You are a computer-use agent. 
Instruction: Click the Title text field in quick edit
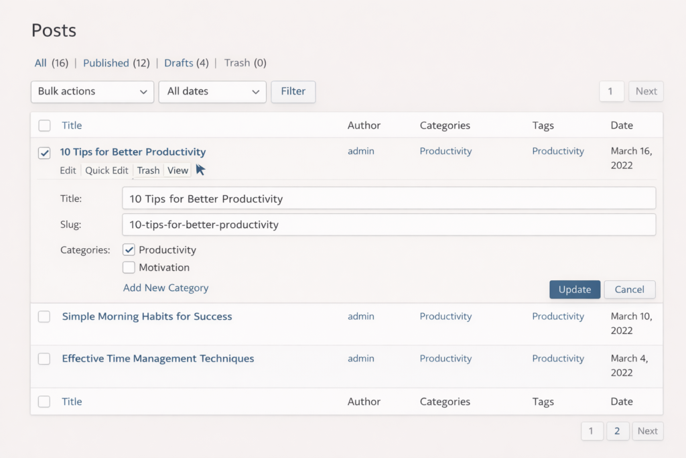(x=389, y=198)
